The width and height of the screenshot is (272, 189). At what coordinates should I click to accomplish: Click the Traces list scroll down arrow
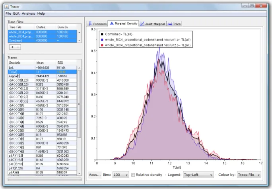pyautogui.click(x=79, y=173)
